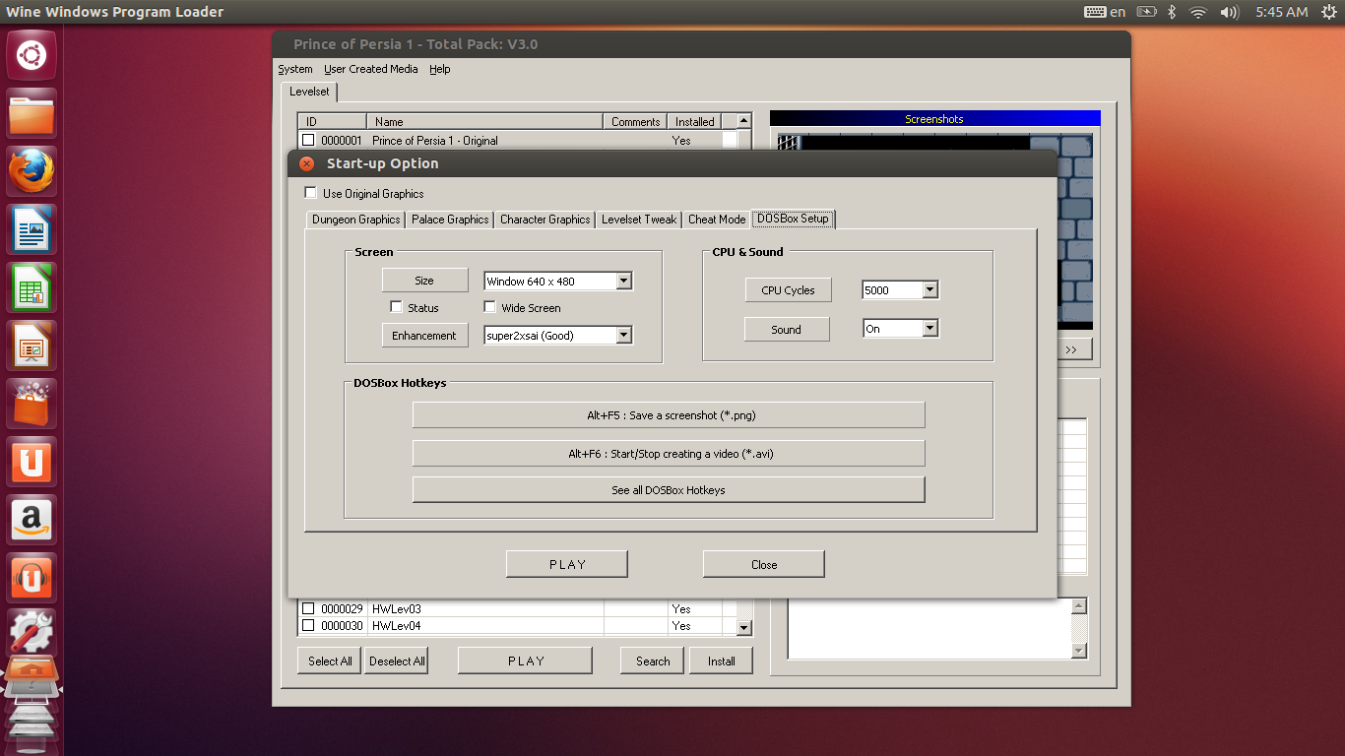1345x756 pixels.
Task: Open Bluetooth indicator menu
Action: (1172, 12)
